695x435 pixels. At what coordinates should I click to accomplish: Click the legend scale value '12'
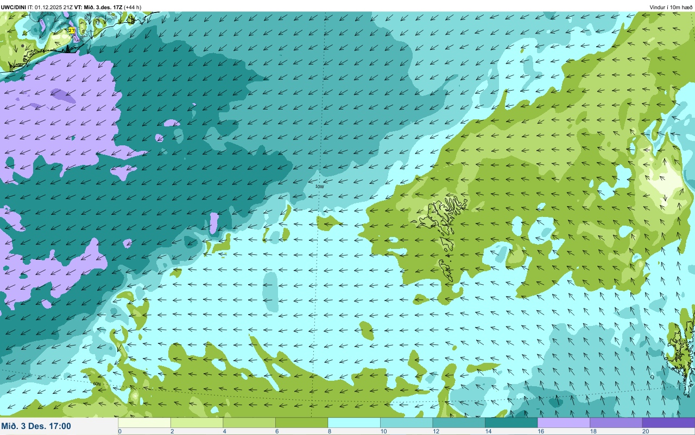pos(435,432)
